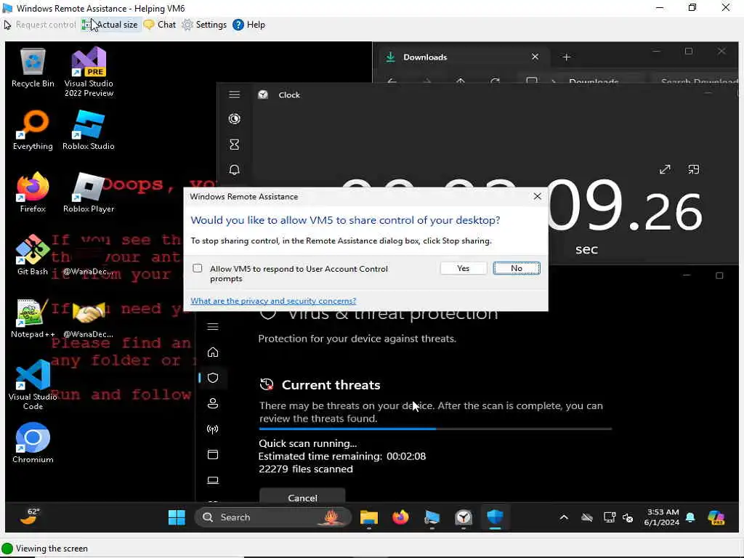Screen dimensions: 744x558
Task: Select the Notepad++ desktop icon
Action: point(33,318)
